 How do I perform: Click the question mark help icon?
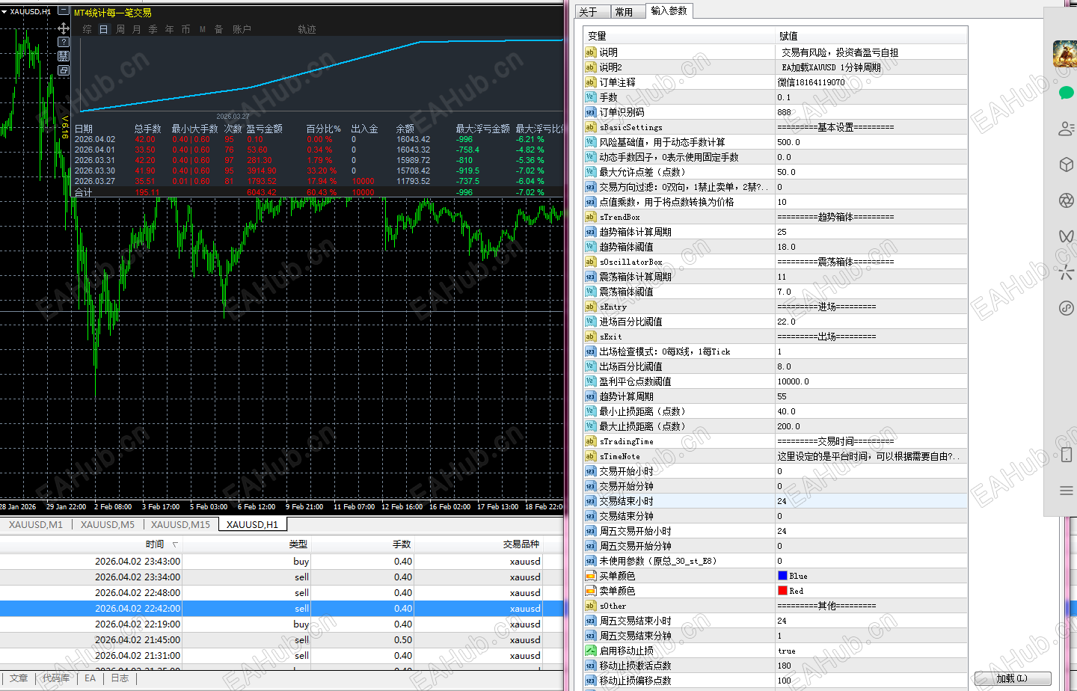tap(64, 42)
